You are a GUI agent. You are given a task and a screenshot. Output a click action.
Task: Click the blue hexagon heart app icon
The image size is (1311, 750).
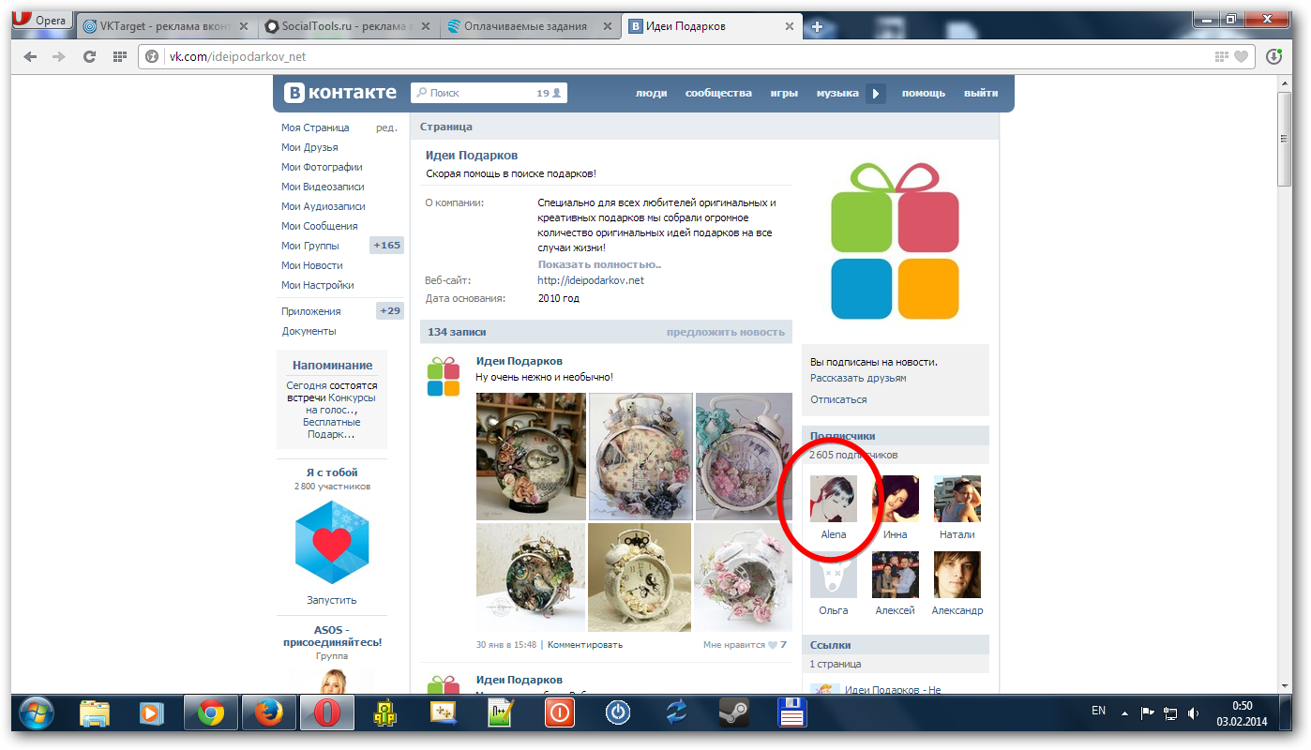tap(332, 543)
